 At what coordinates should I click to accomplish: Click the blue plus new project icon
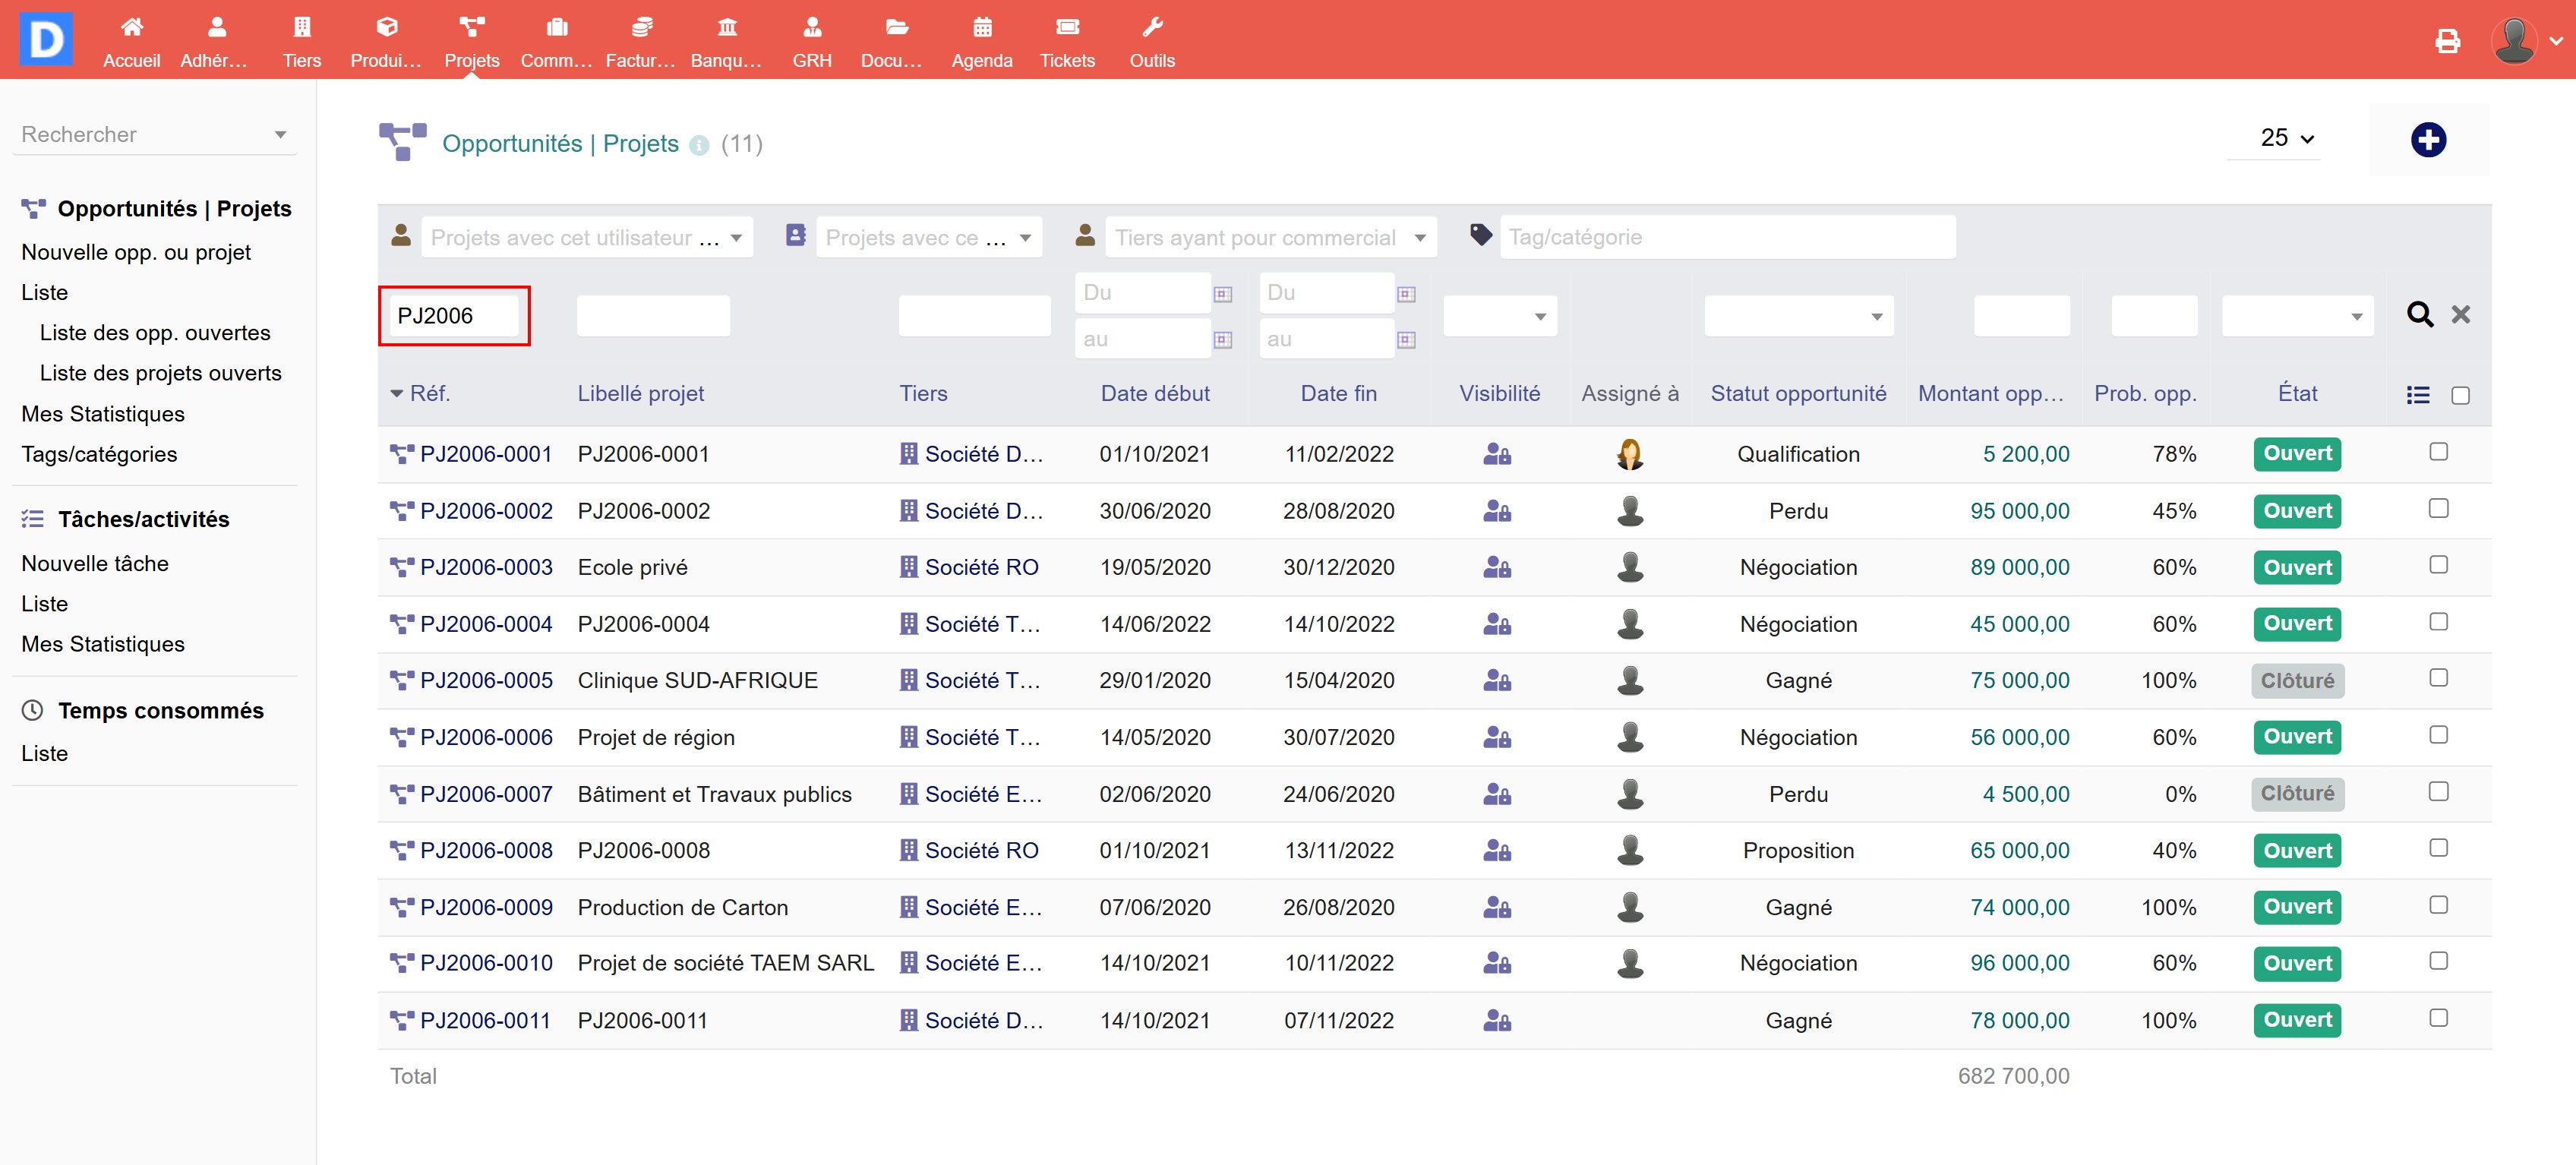[x=2428, y=140]
